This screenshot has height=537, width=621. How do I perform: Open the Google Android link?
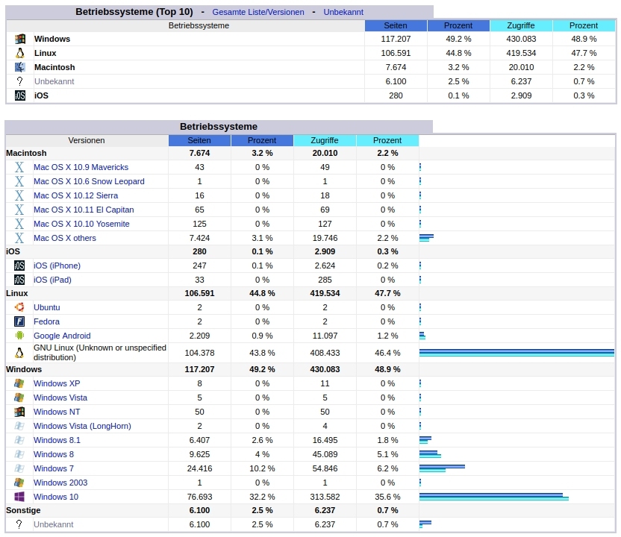62,336
